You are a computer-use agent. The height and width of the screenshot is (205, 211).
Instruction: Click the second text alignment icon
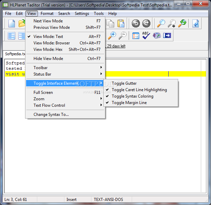22,36
